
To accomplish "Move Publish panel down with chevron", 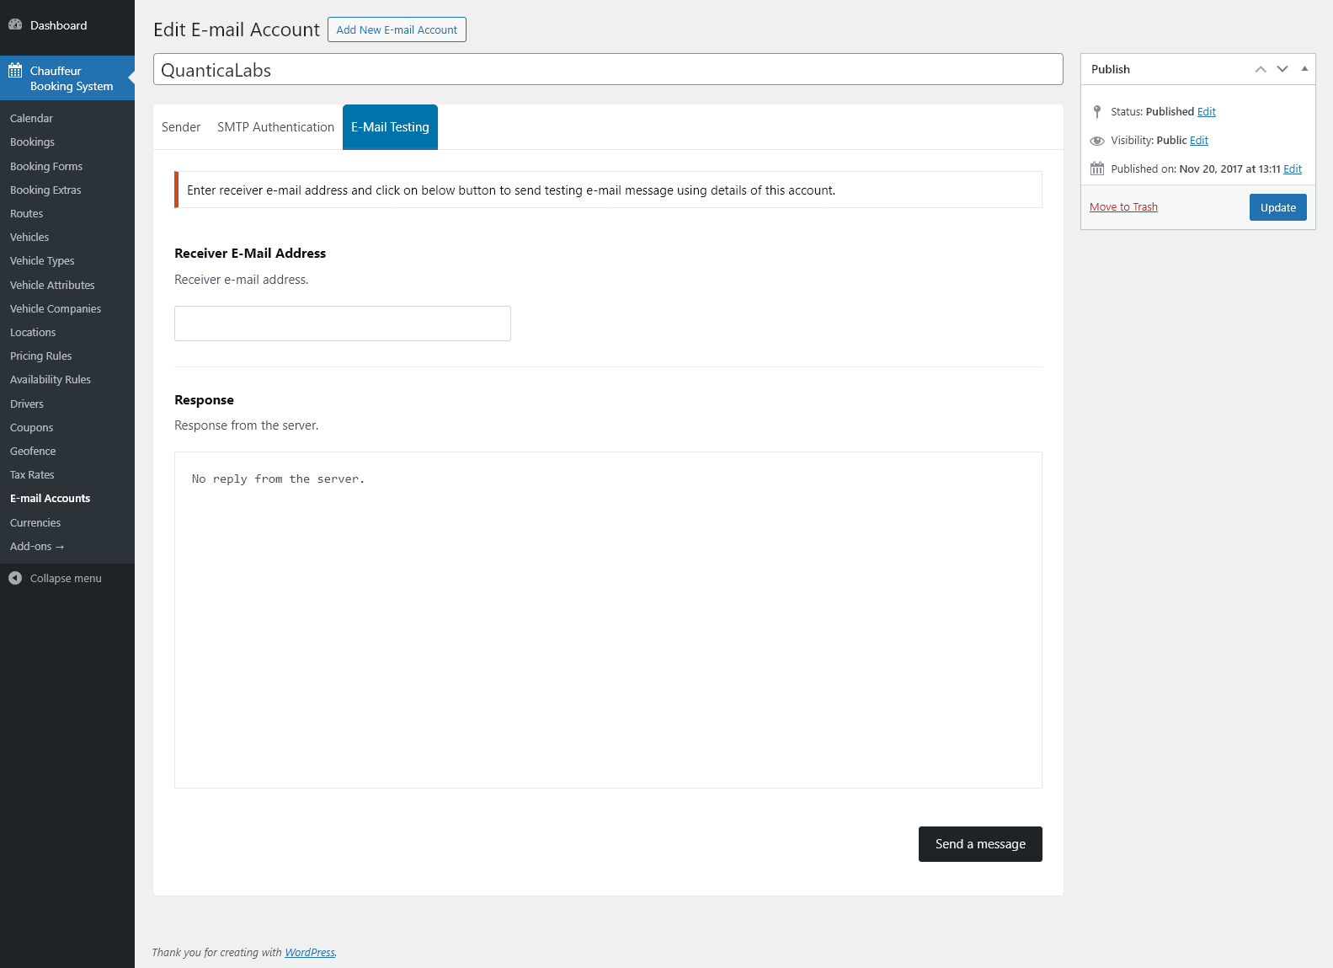I will tap(1282, 69).
